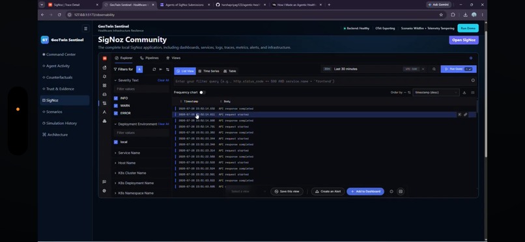Expand the Host Name filter

[x=126, y=163]
